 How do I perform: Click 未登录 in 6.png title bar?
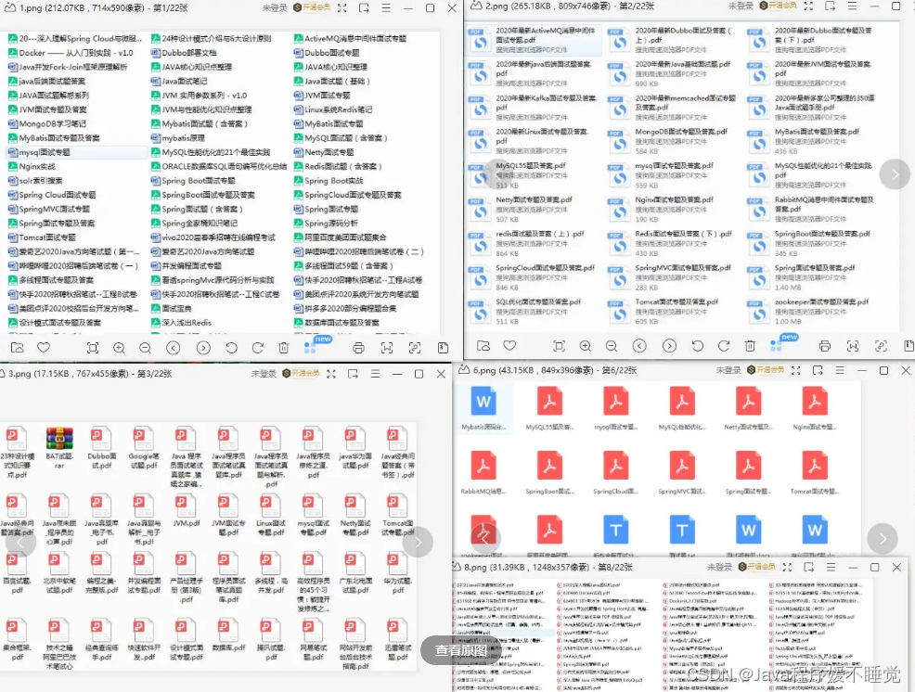[x=728, y=370]
